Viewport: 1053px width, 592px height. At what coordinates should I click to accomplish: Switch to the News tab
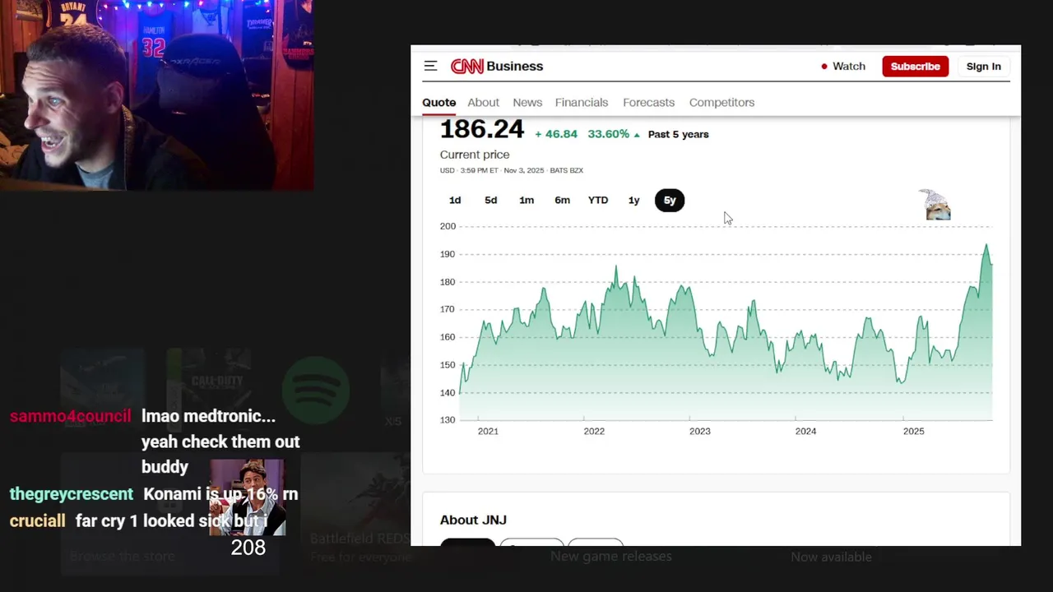pyautogui.click(x=527, y=103)
